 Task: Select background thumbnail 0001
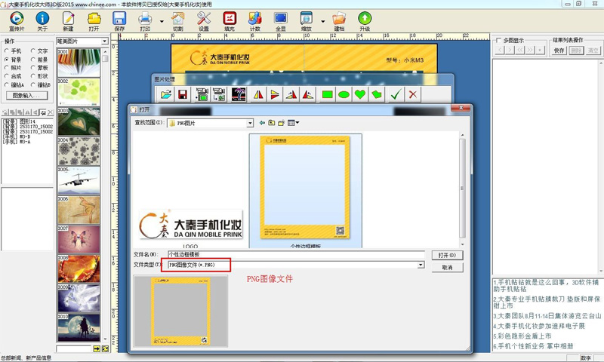pyautogui.click(x=79, y=63)
